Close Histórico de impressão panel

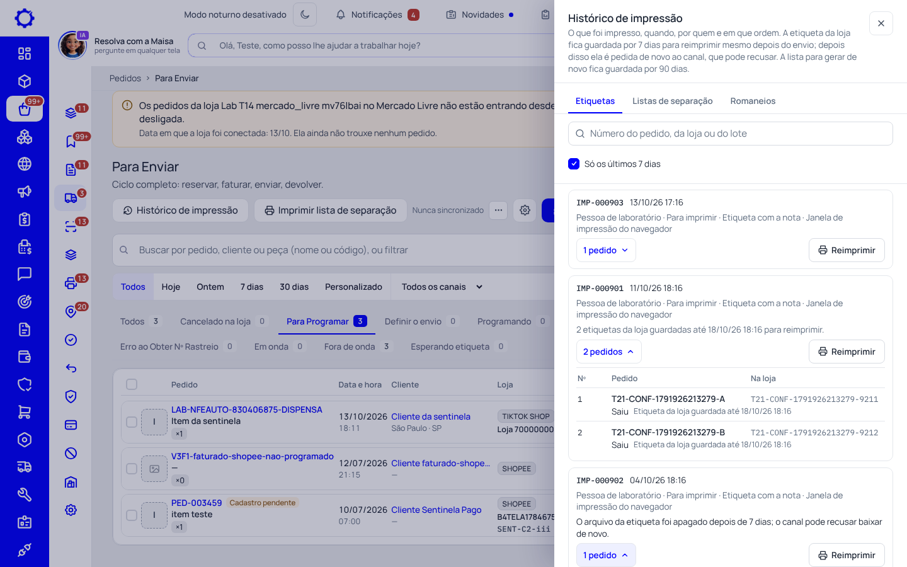[881, 23]
